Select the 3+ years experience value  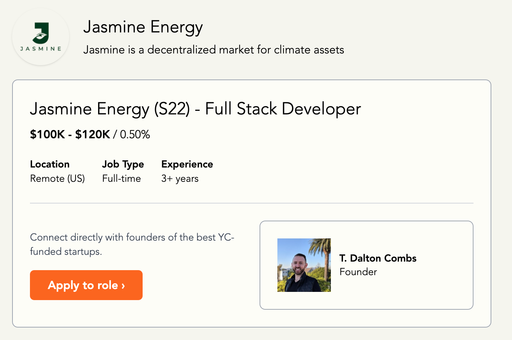click(x=180, y=179)
